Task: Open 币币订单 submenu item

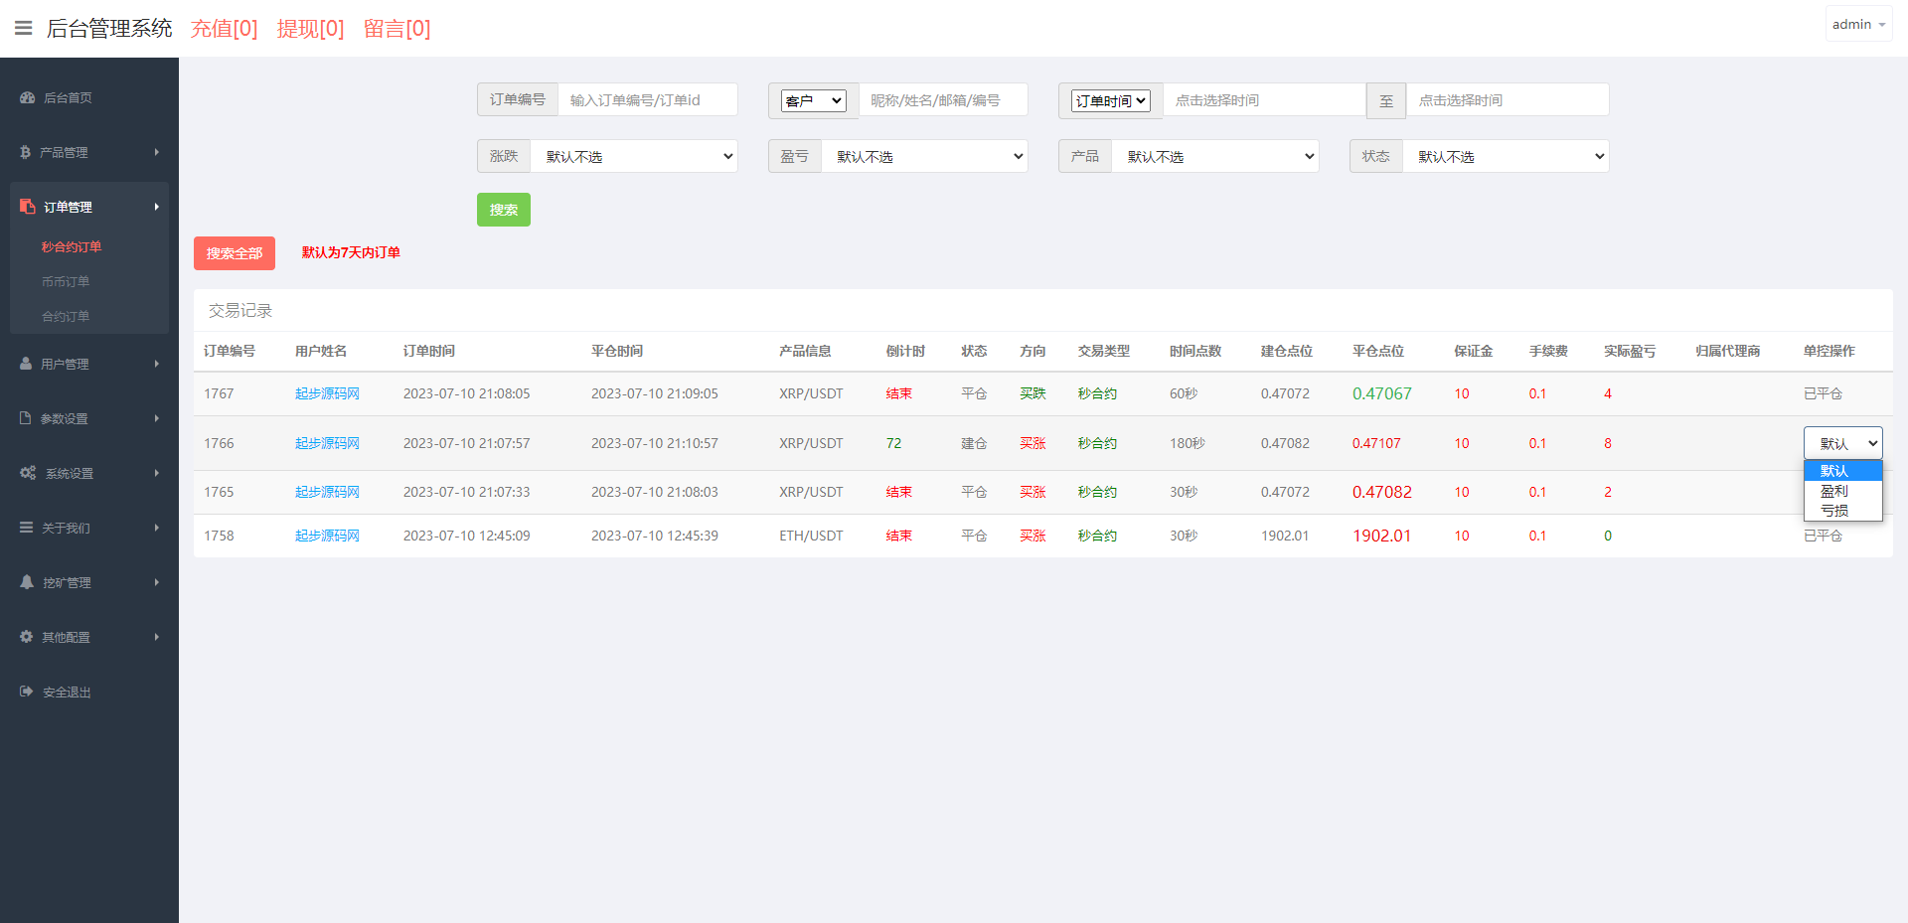Action: click(x=66, y=281)
